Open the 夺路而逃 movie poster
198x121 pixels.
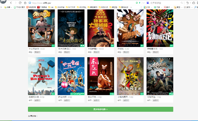coord(160,76)
